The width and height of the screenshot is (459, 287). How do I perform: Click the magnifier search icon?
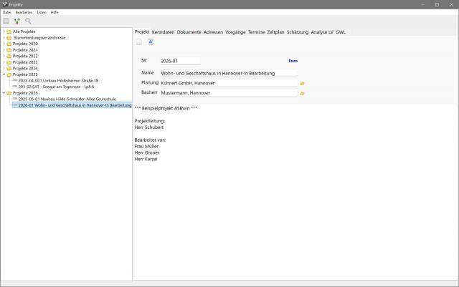pyautogui.click(x=28, y=21)
